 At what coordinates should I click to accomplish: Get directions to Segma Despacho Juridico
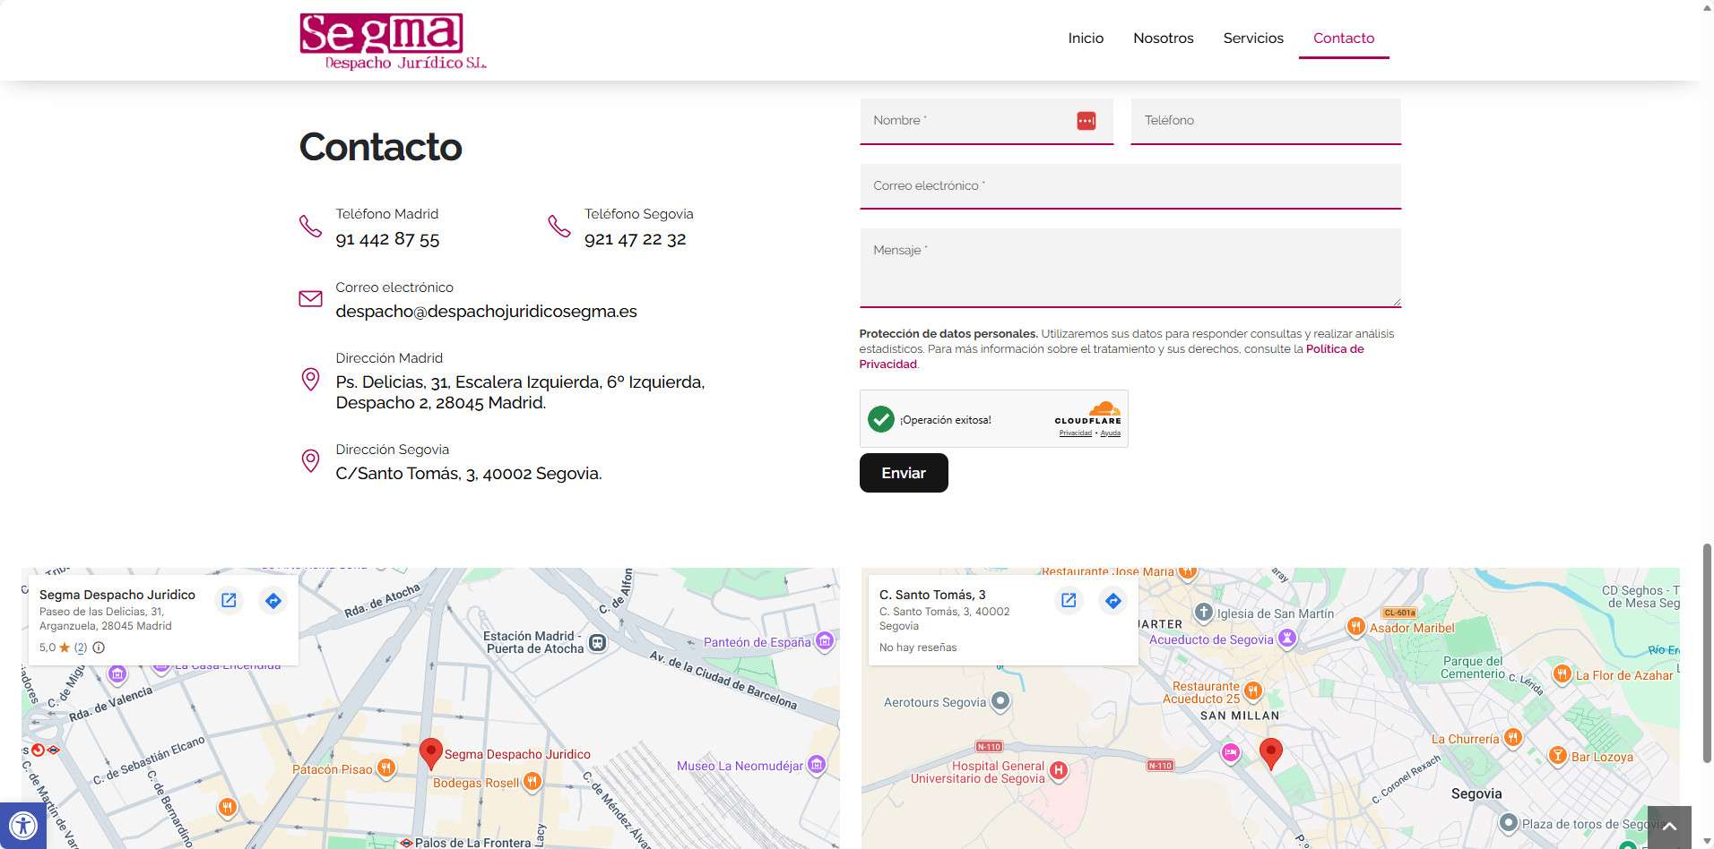273,600
